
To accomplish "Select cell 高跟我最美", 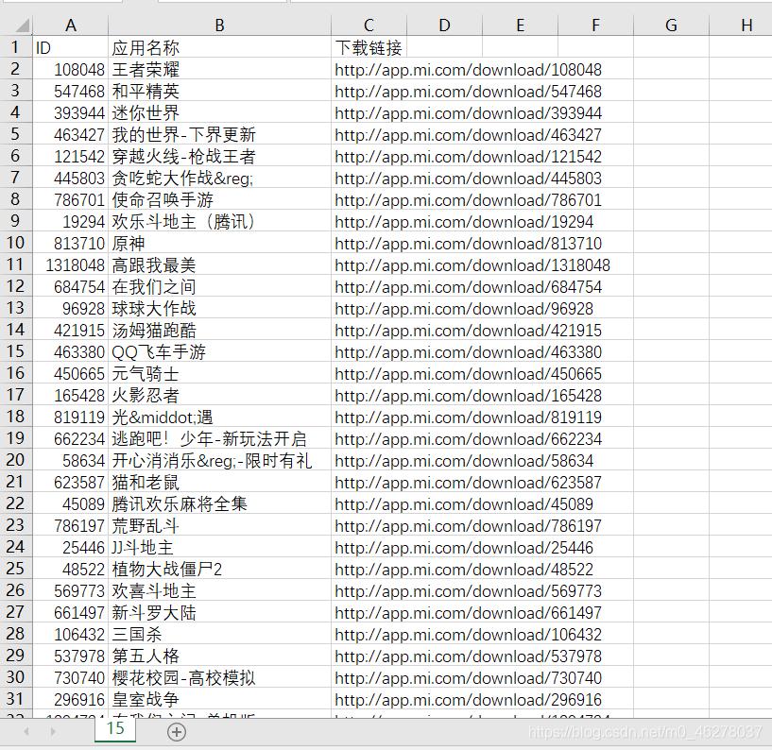I will click(219, 264).
